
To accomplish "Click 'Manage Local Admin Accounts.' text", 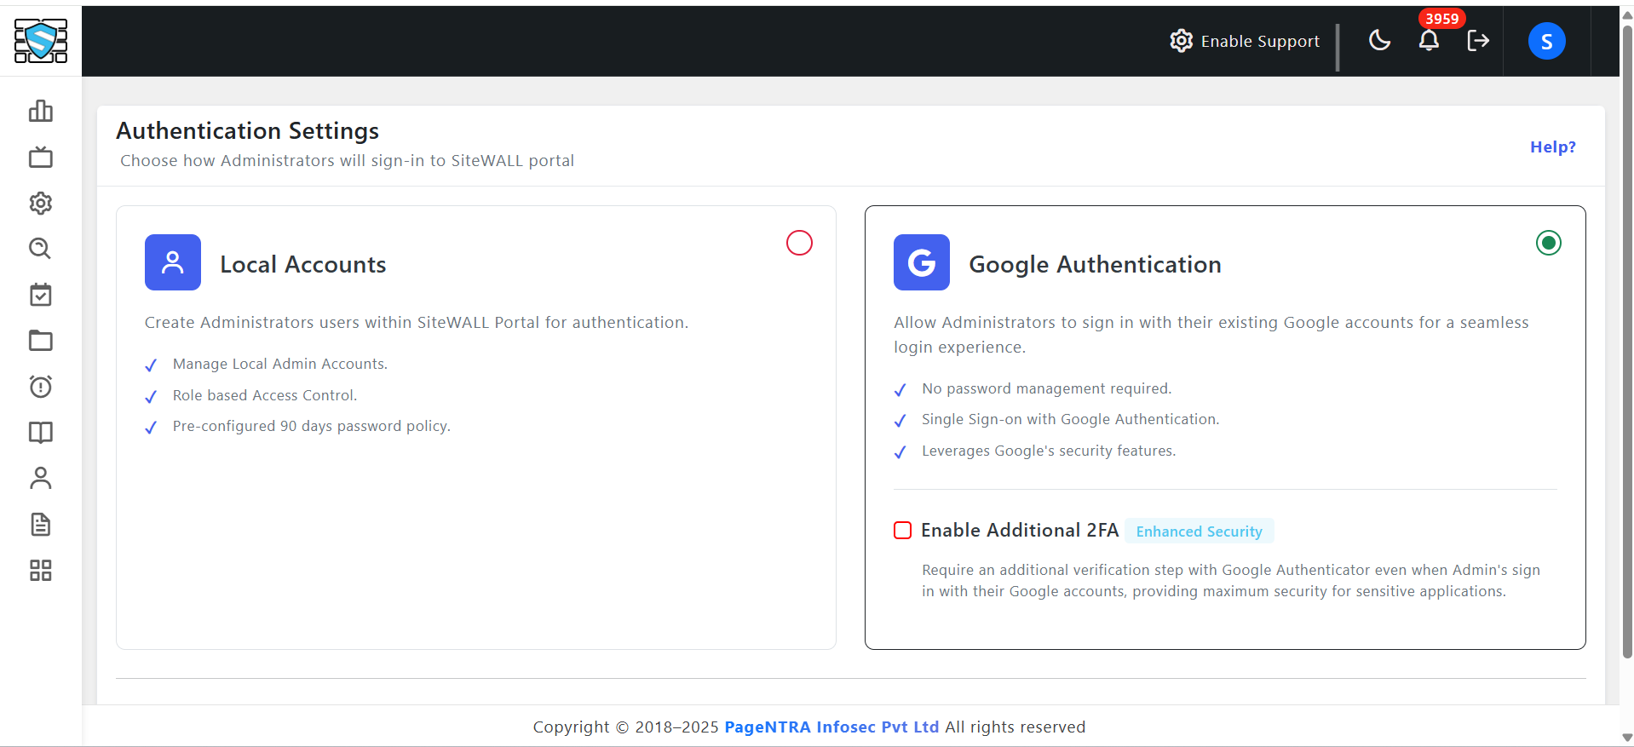I will pyautogui.click(x=280, y=364).
